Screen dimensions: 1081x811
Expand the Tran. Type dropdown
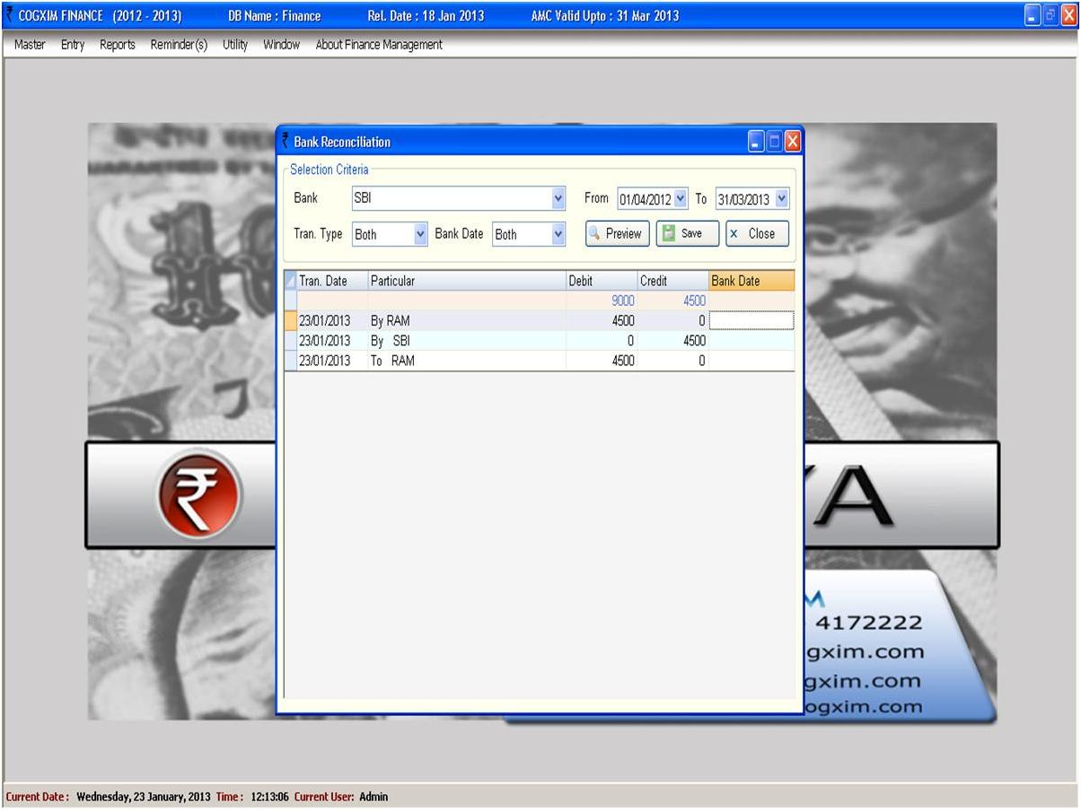pos(421,234)
